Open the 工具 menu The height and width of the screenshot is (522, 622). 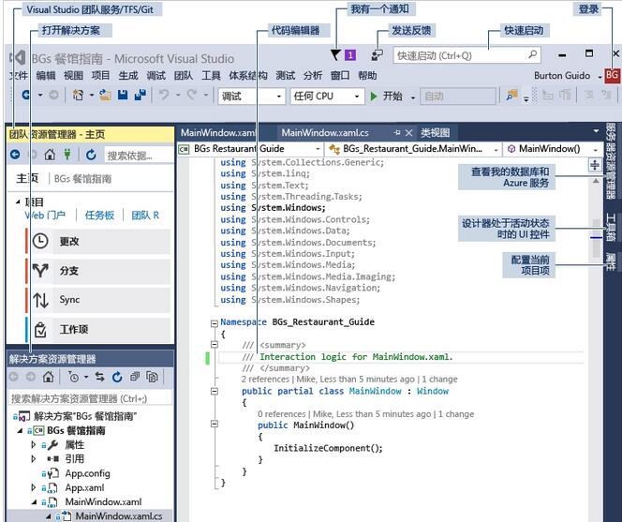pyautogui.click(x=211, y=75)
